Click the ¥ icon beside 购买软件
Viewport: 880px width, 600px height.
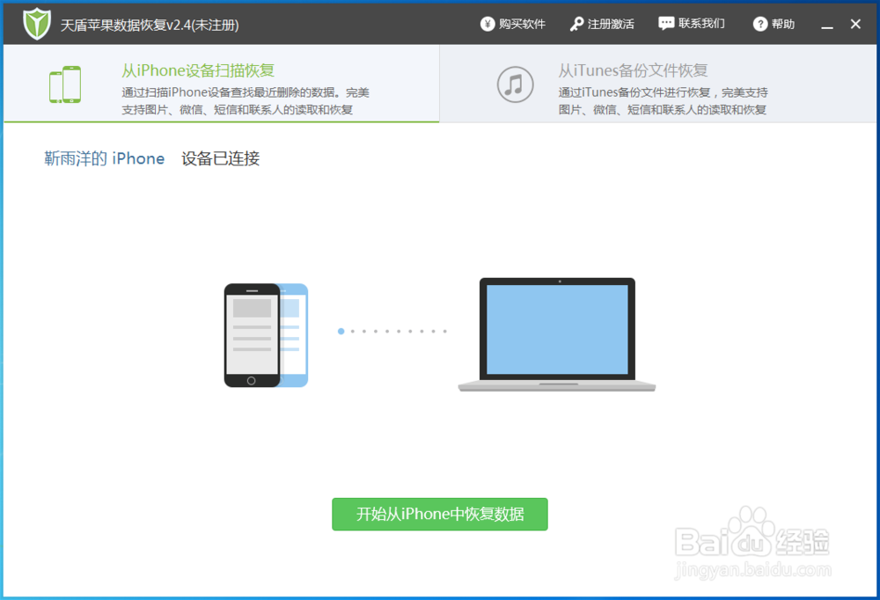pyautogui.click(x=487, y=24)
